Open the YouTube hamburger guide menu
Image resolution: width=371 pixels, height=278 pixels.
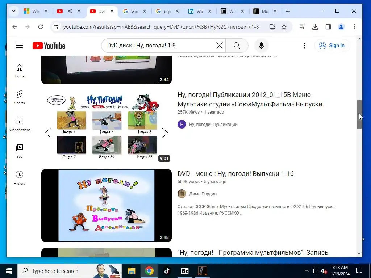coord(20,45)
